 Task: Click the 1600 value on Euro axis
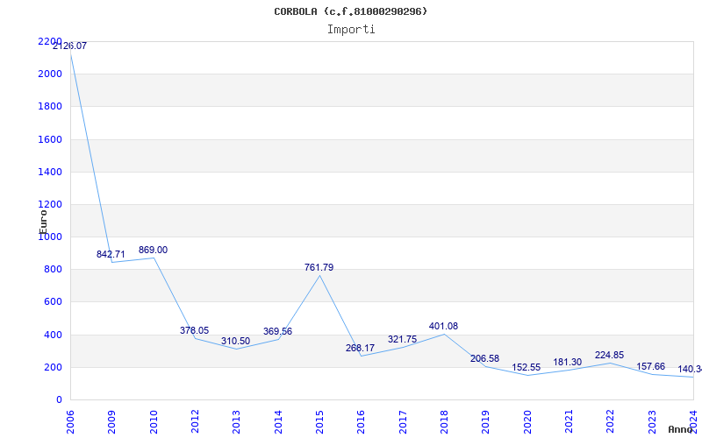pos(50,139)
